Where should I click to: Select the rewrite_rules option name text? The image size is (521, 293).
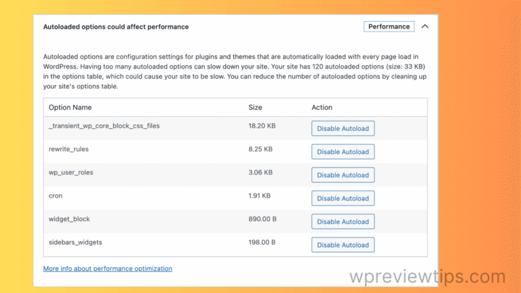[x=69, y=149]
